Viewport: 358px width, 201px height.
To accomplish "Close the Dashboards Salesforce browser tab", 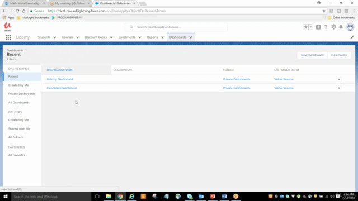I will [134, 4].
